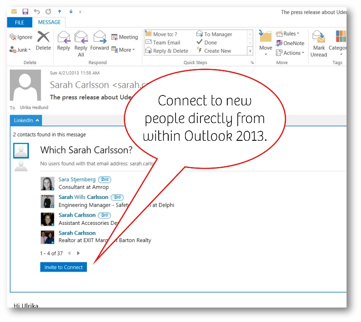This screenshot has width=361, height=322.
Task: Open the More respond options dropdown
Action: 123,50
